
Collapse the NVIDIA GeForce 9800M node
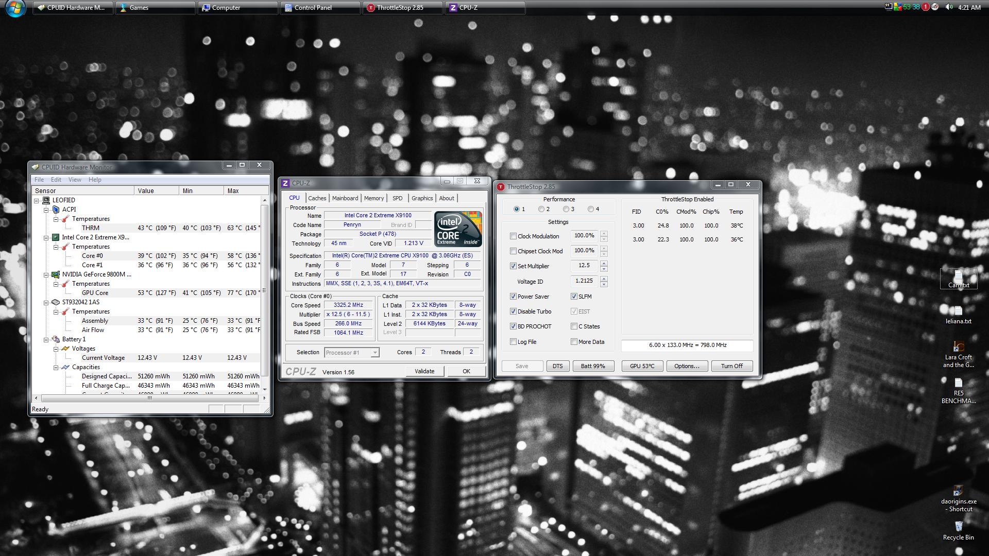coord(46,275)
